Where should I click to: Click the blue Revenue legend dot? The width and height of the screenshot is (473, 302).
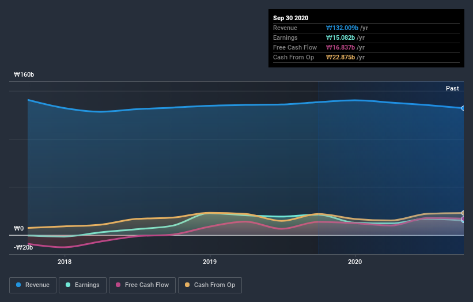coord(18,285)
